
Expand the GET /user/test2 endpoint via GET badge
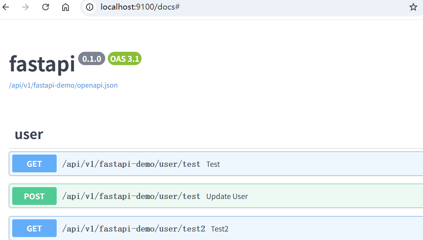point(34,229)
